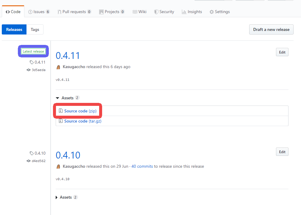This screenshot has height=215, width=301.
Task: Open the Projects tab
Action: click(112, 12)
